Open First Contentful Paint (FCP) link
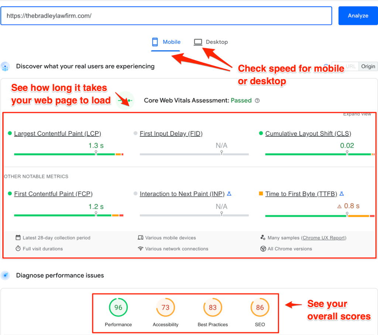Viewport: 378px width, 335px height. (x=53, y=194)
